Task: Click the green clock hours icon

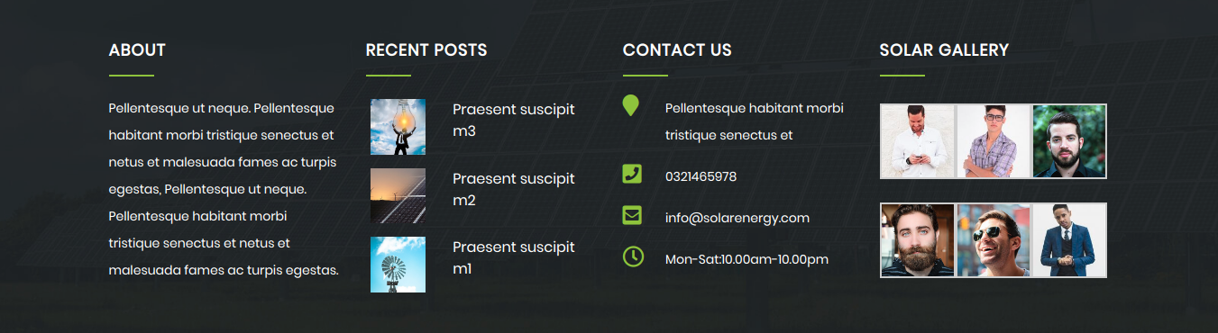Action: [x=633, y=256]
